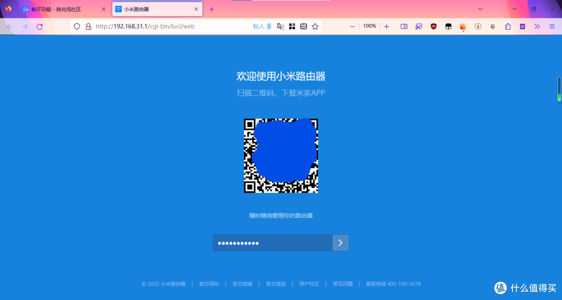Open the 常见问题 footer link
Viewport: 562px width, 300px height.
click(342, 284)
